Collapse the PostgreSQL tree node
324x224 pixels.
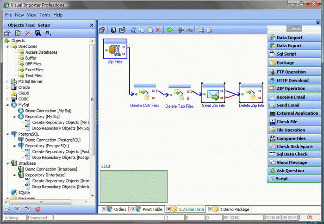coord(8,134)
